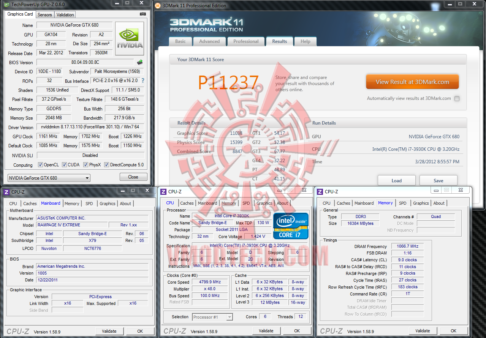The height and width of the screenshot is (338, 486).
Task: Click the 3DMark 11 title bar icon
Action: tap(158, 5)
